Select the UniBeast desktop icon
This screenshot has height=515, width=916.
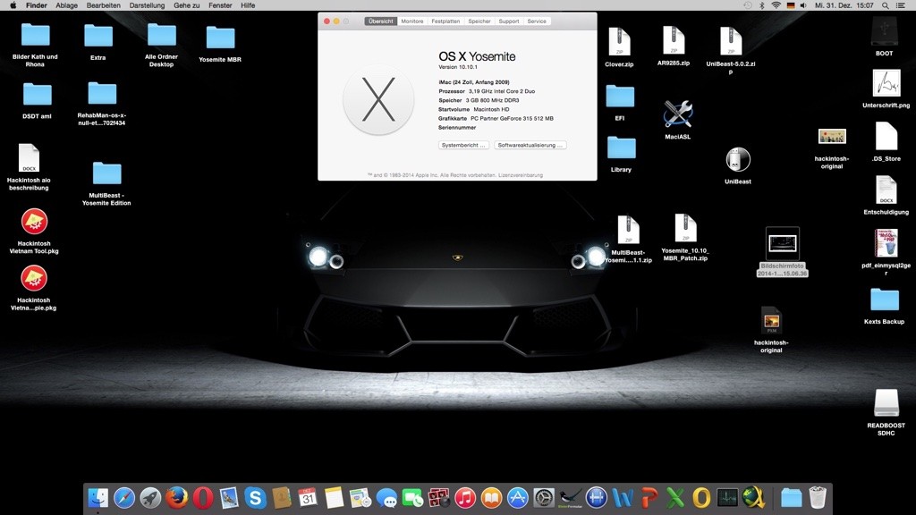[x=737, y=161]
